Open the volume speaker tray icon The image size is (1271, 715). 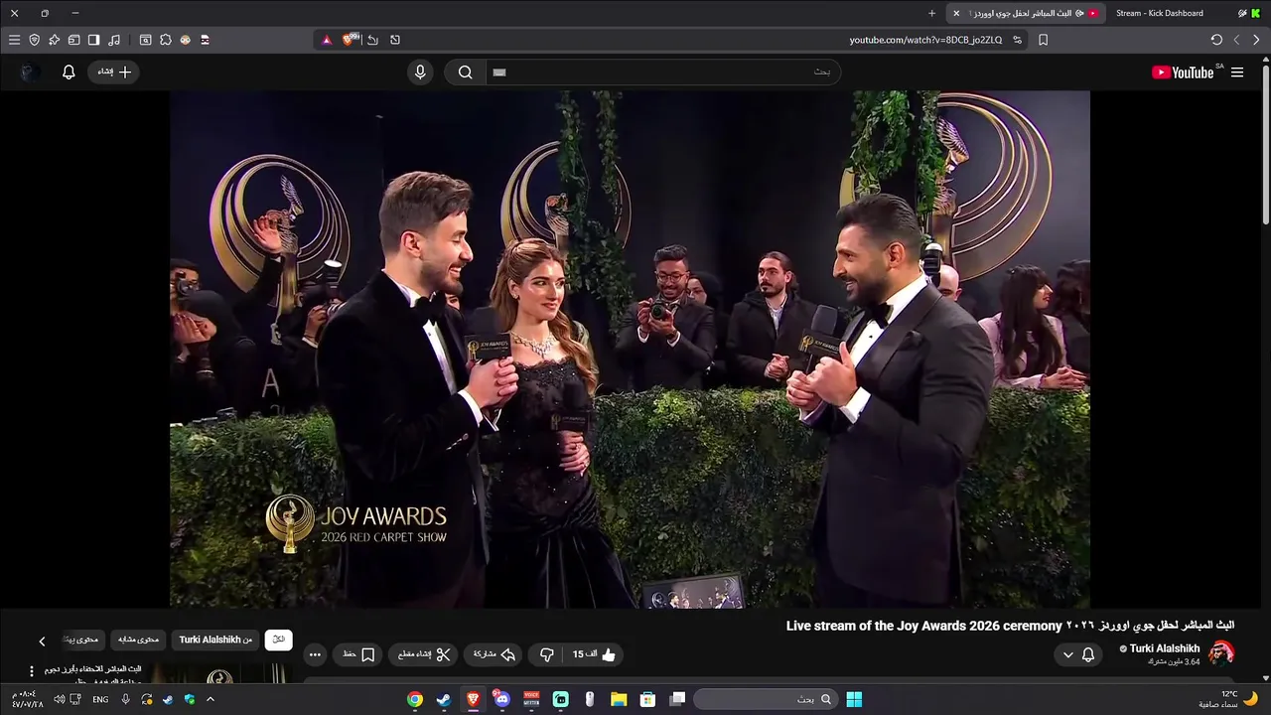coord(59,699)
